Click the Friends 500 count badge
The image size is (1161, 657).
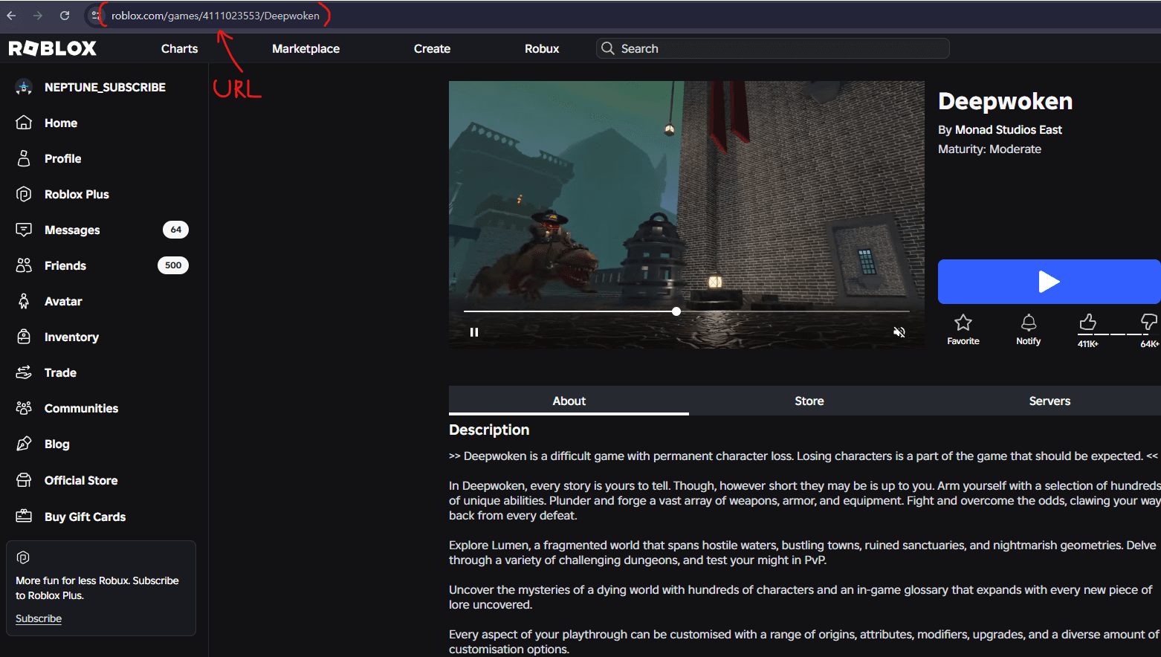coord(173,265)
